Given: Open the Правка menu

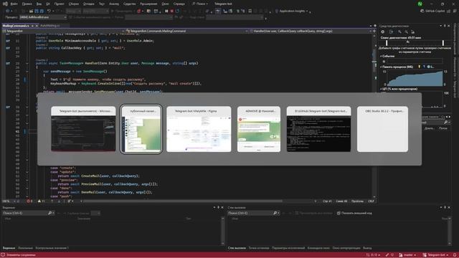Looking at the screenshot, I should click(27, 4).
